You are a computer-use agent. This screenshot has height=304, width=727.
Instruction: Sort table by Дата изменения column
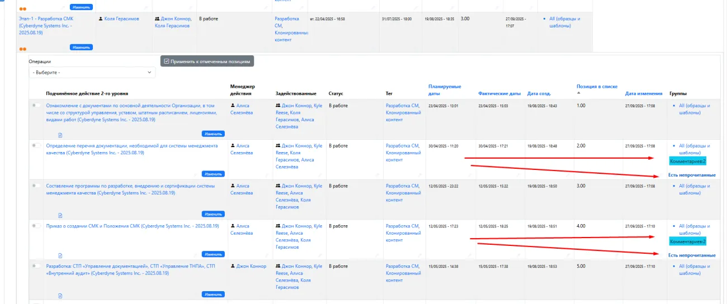(642, 93)
